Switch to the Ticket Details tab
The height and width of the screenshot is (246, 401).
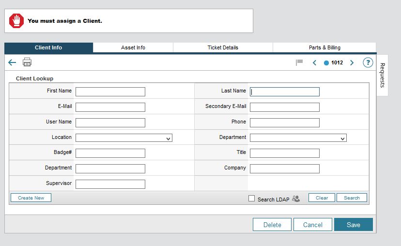(223, 47)
